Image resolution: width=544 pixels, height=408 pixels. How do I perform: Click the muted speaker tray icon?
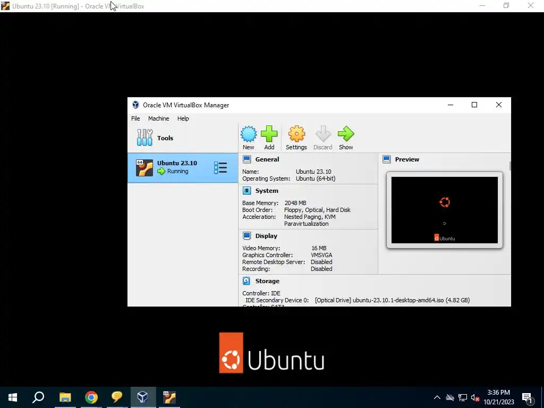point(475,397)
